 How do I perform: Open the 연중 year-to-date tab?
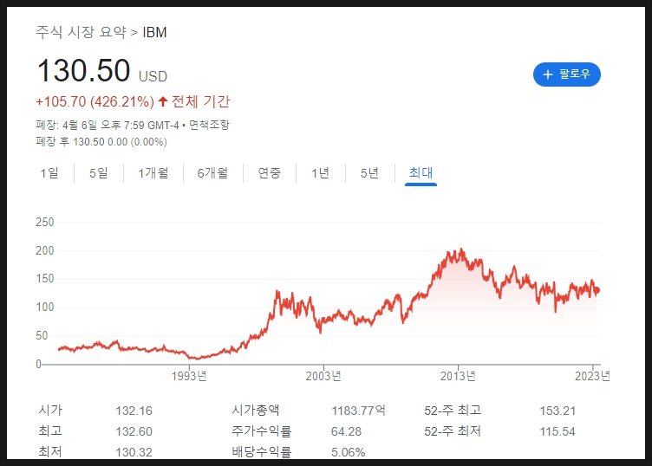(x=270, y=172)
